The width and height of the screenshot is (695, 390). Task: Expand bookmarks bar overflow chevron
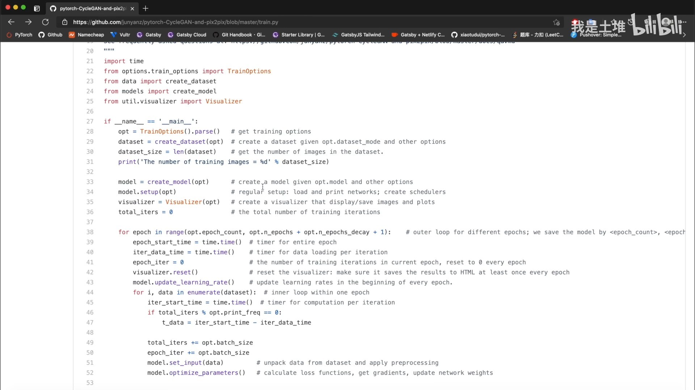click(684, 35)
